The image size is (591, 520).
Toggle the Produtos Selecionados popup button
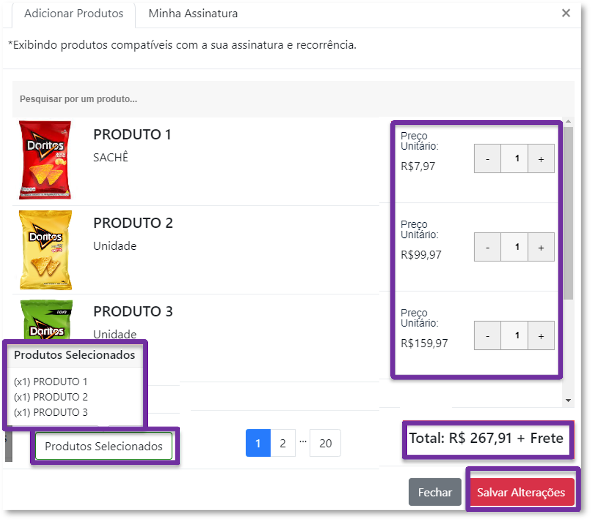tap(104, 446)
